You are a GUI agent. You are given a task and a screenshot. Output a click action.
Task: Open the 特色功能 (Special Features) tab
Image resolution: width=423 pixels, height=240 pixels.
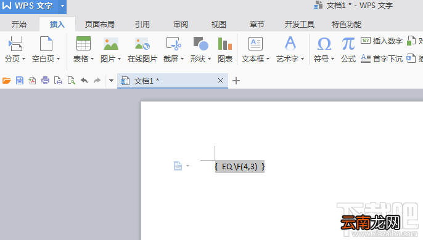(347, 25)
